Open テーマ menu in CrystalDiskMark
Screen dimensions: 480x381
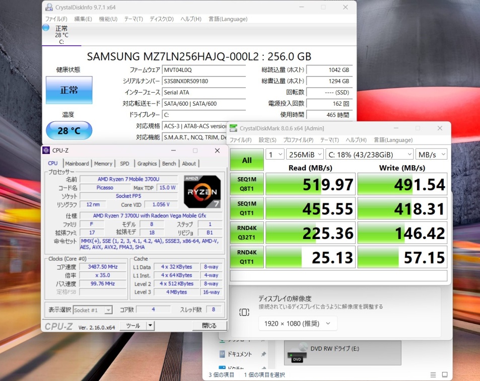(329, 140)
